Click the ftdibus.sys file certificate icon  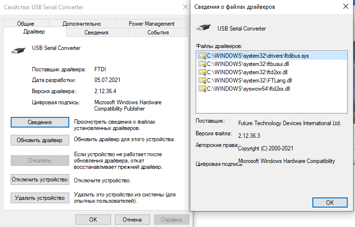tap(202, 56)
